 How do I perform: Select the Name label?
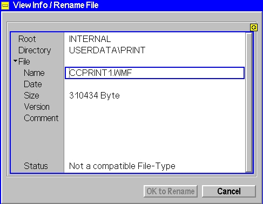pyautogui.click(x=34, y=73)
